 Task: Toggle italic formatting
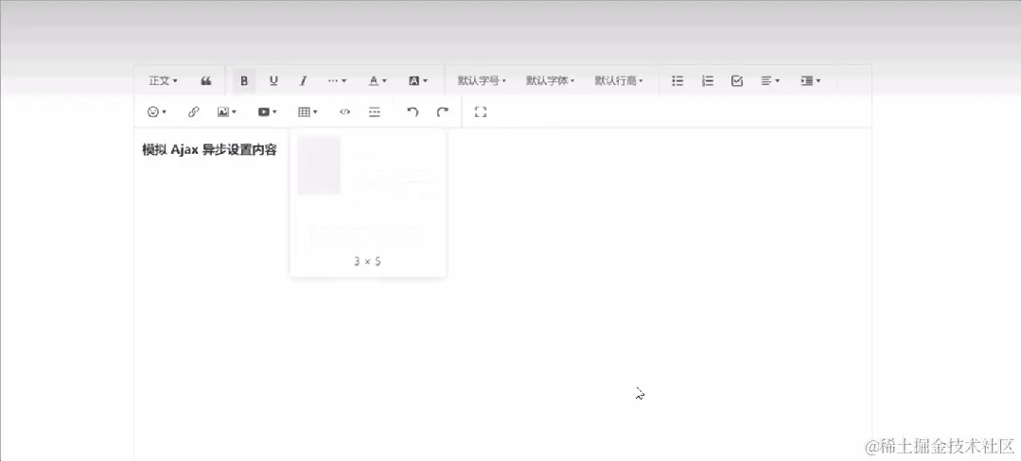pos(303,80)
